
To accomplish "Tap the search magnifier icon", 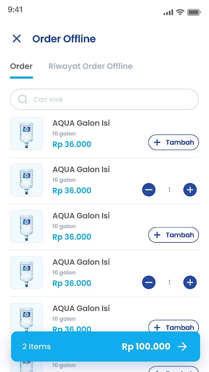I will pyautogui.click(x=23, y=99).
